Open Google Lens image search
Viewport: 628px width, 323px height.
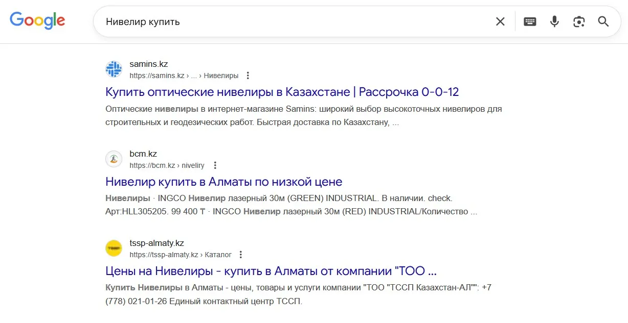point(579,21)
